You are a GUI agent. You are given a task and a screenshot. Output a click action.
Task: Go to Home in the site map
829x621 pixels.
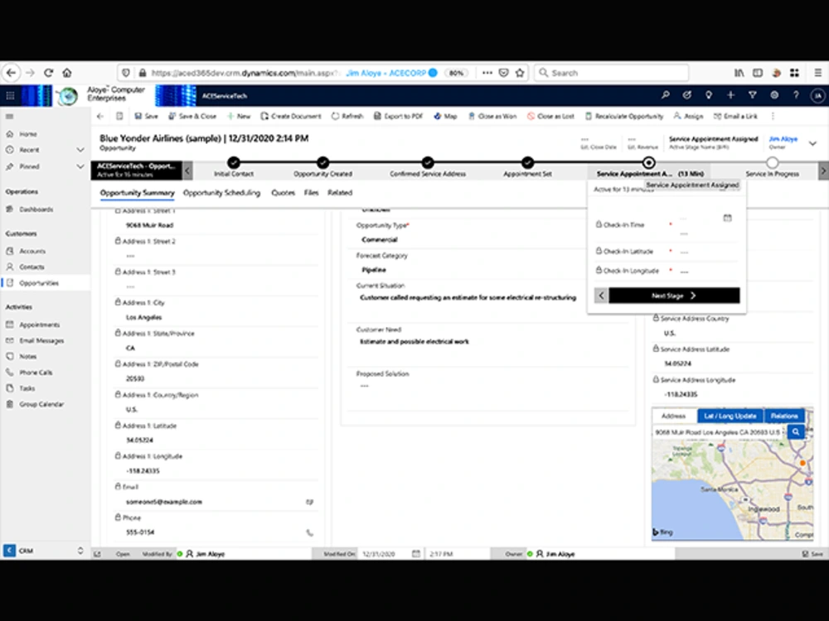(28, 134)
